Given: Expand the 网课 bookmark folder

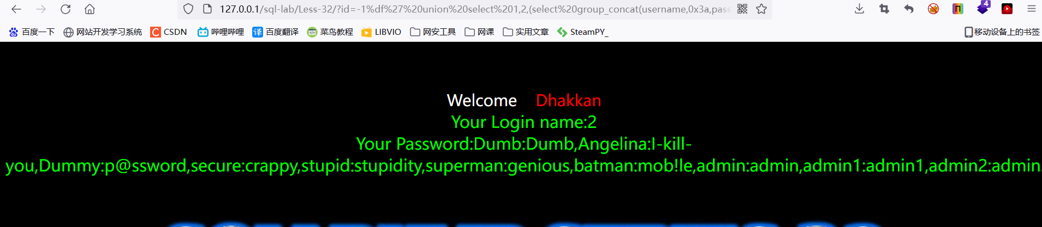Looking at the screenshot, I should (x=479, y=32).
